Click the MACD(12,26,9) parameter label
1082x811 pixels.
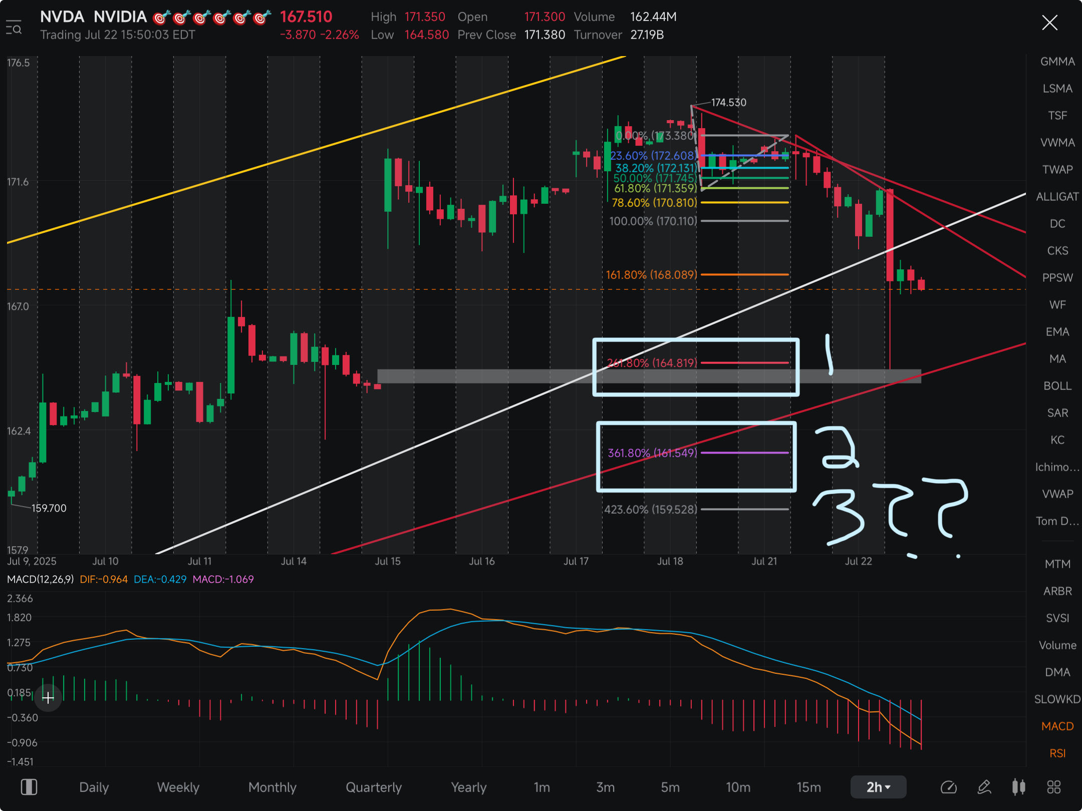tap(40, 579)
